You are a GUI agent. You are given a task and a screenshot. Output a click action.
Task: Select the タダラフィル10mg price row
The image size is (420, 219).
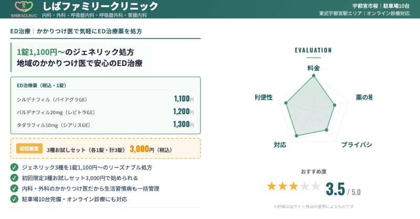click(x=105, y=125)
